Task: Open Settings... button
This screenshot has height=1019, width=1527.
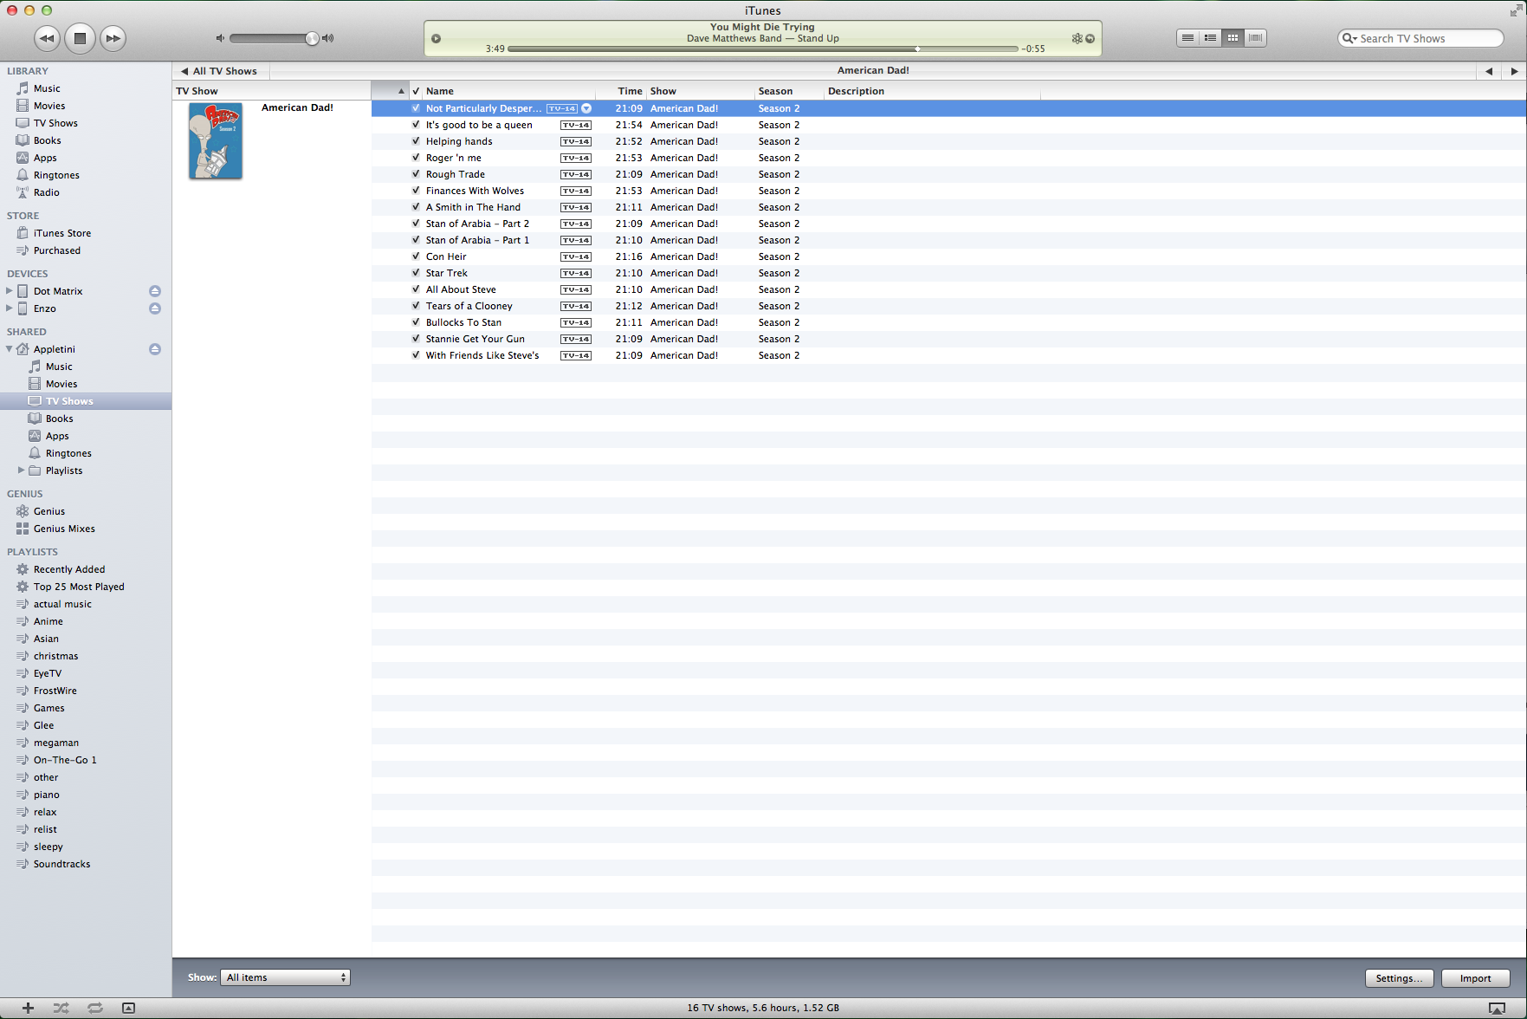Action: (x=1399, y=978)
